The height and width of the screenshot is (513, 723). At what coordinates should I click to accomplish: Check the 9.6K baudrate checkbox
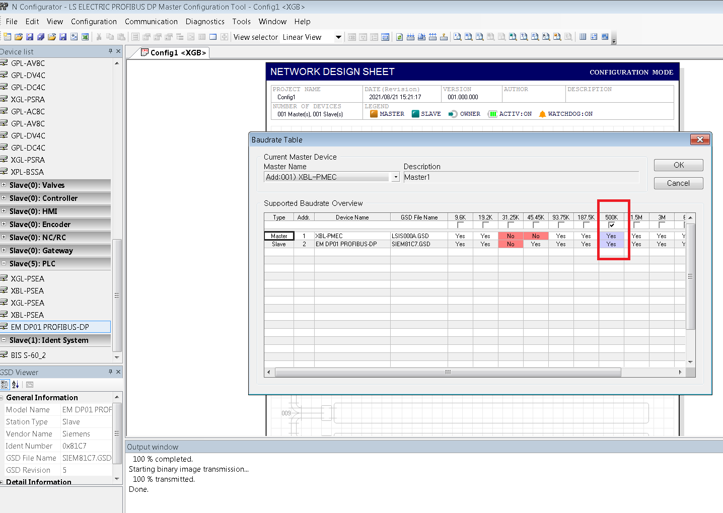[x=460, y=225]
